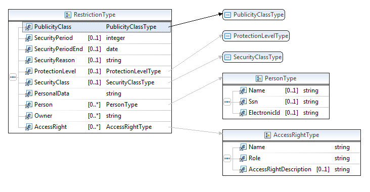Image resolution: width=370 pixels, height=192 pixels.
Task: Click the PublicityClassType type in PublicityClass row
Action: [x=131, y=27]
